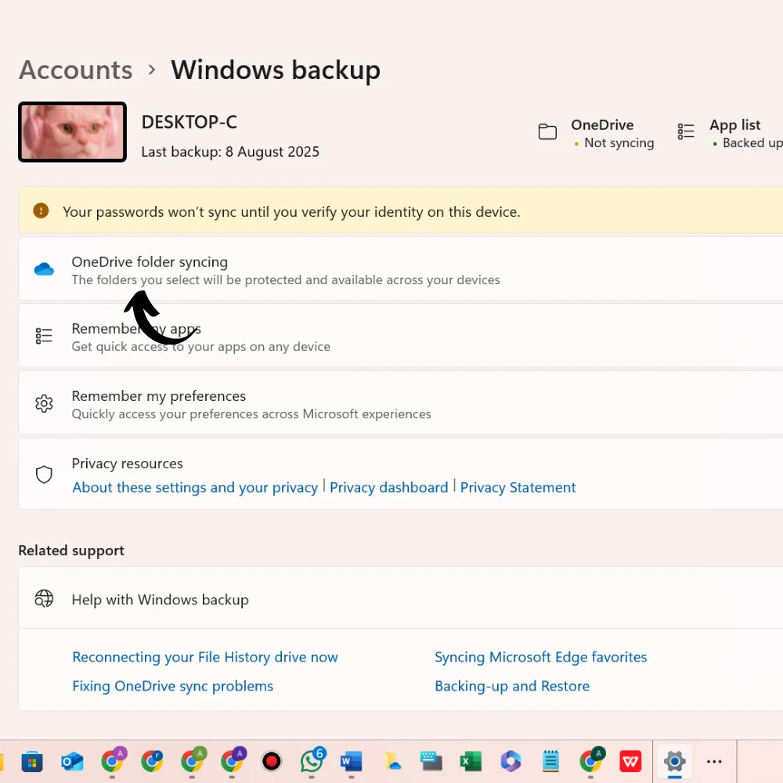Click the password sync warning icon

(41, 210)
